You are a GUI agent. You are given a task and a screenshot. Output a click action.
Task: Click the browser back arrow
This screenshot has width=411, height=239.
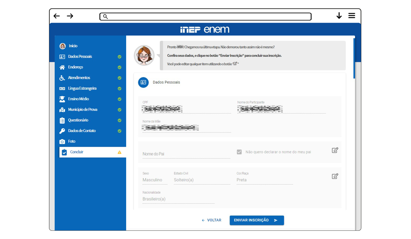pyautogui.click(x=56, y=16)
